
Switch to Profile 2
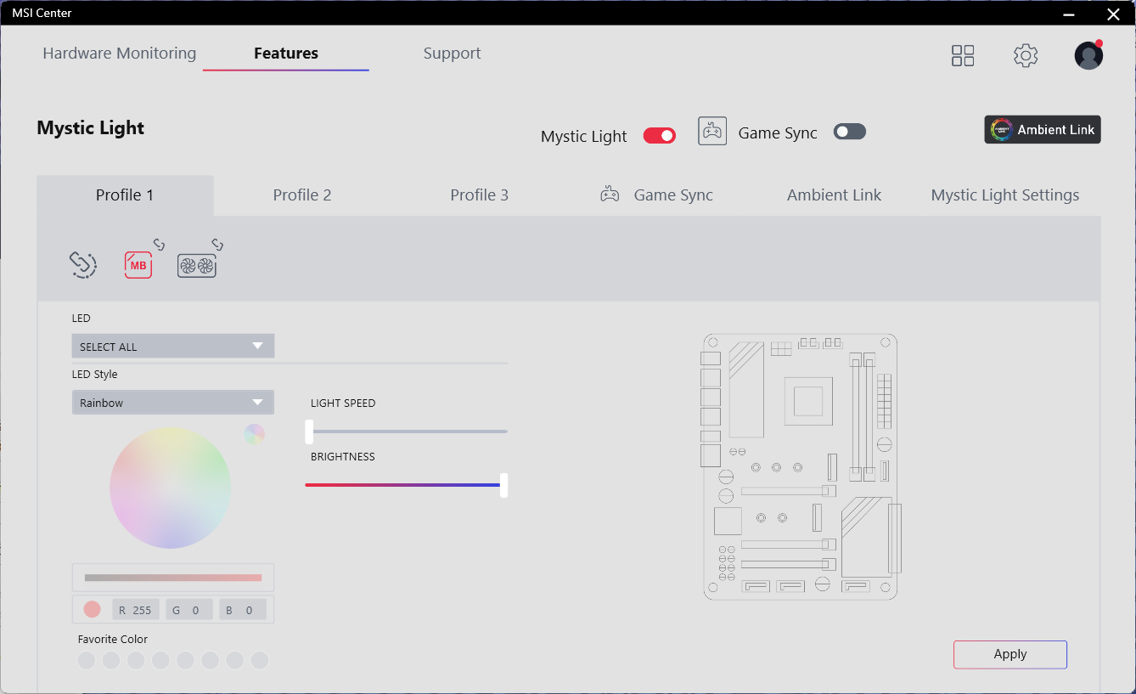(x=302, y=195)
